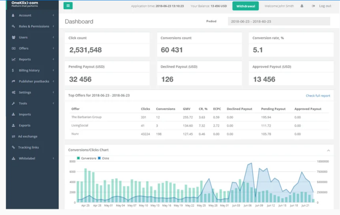Expand the Account menu chevron
This screenshot has width=340, height=215.
[53, 15]
